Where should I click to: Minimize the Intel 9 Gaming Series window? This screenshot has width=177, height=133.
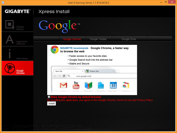pyautogui.click(x=161, y=2)
